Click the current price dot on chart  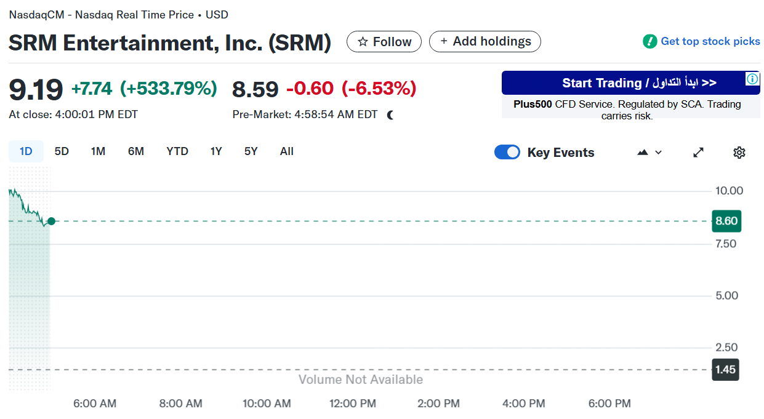pyautogui.click(x=51, y=221)
